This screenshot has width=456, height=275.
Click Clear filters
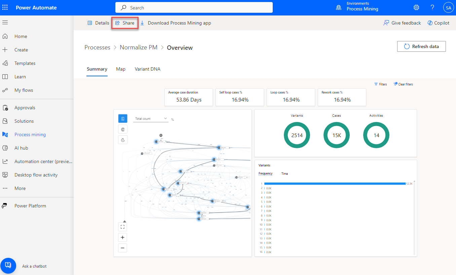[403, 84]
